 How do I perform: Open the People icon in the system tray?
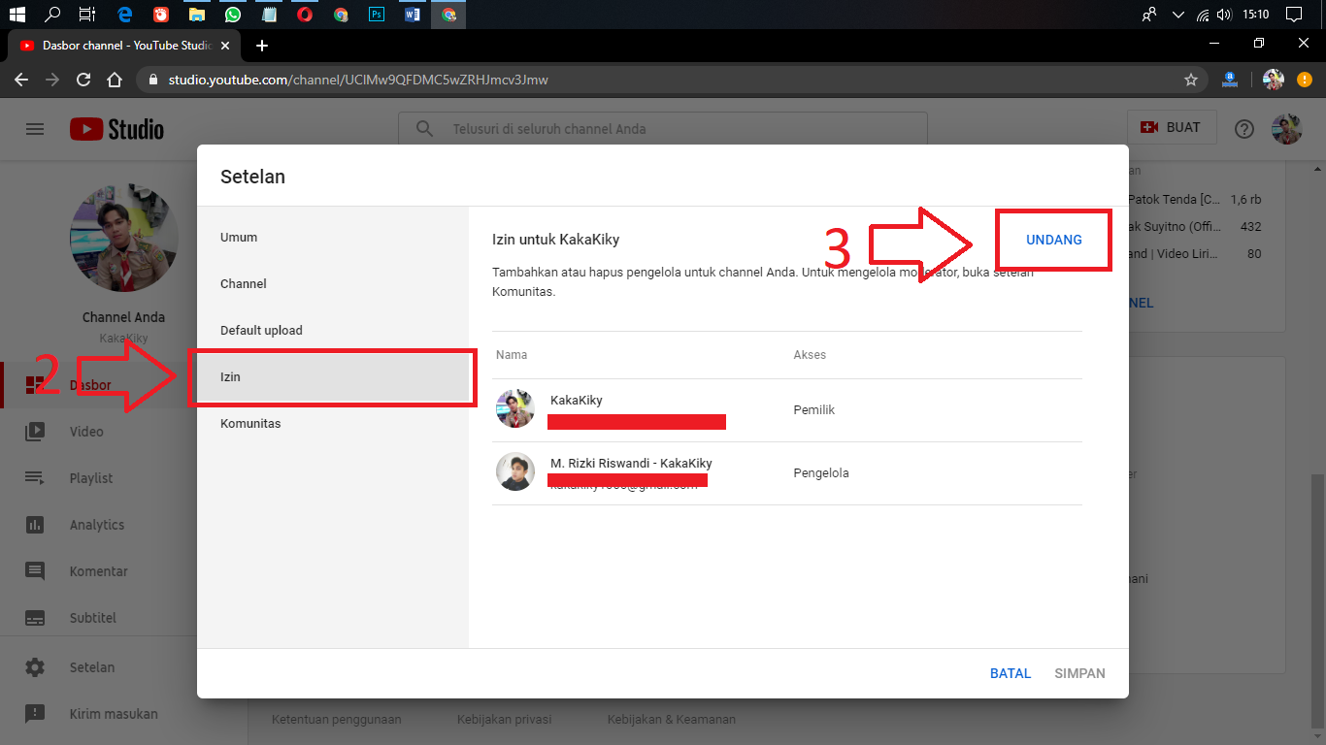coord(1149,15)
